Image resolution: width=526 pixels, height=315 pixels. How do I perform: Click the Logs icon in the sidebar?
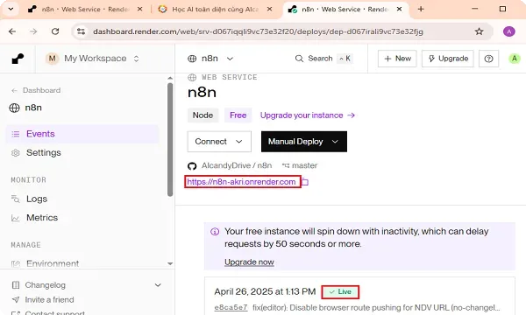tap(16, 199)
